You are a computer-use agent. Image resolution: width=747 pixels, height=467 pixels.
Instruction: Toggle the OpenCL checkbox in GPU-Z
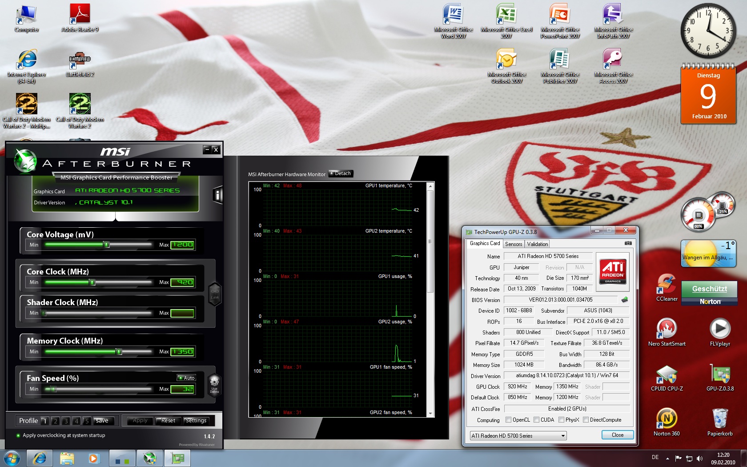(x=508, y=420)
